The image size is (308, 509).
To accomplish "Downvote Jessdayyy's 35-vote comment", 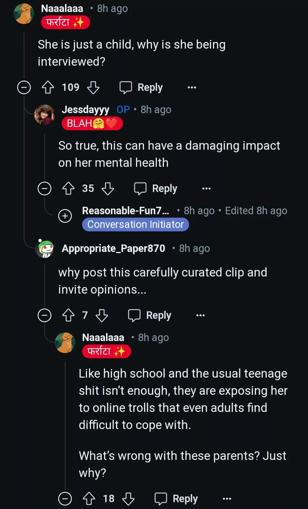I will [x=108, y=188].
